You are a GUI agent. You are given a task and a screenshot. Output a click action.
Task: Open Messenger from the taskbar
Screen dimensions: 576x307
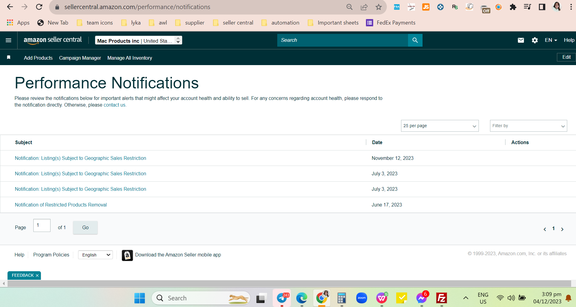pos(422,298)
